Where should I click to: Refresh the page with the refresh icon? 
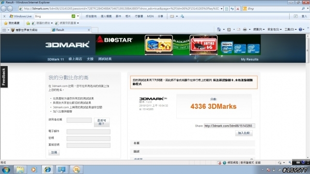point(232,9)
